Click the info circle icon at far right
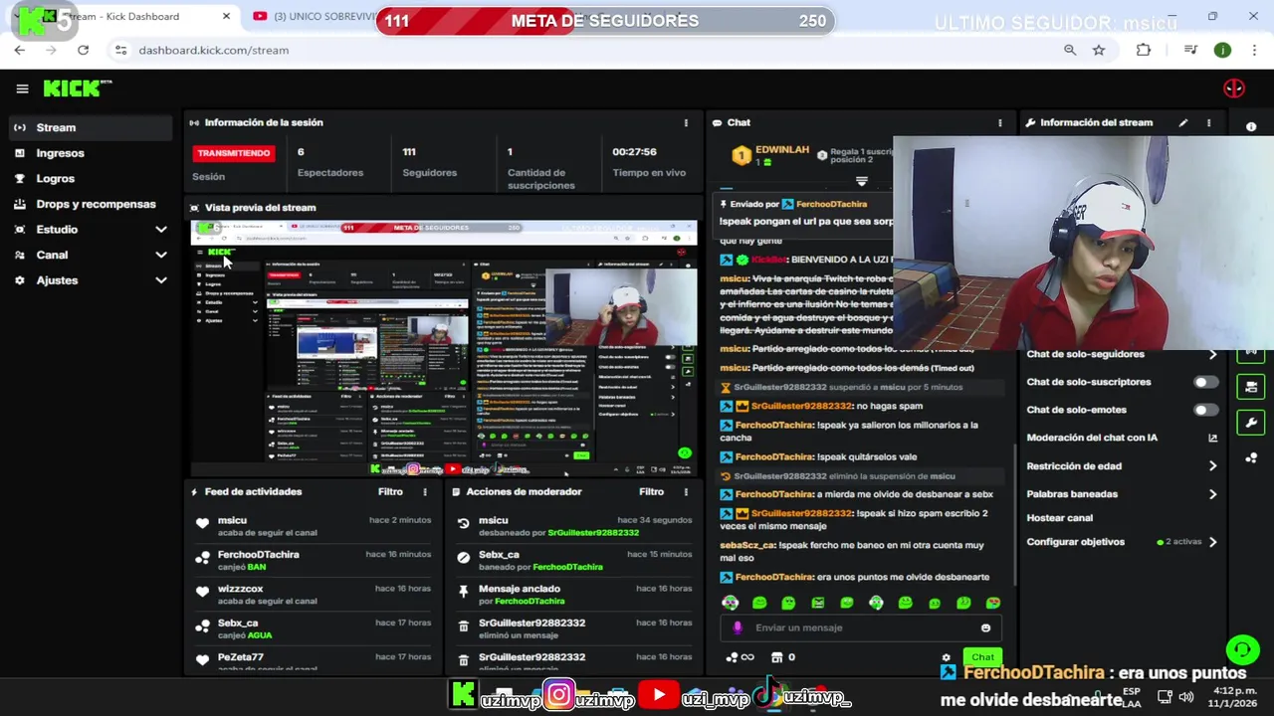 [1251, 126]
